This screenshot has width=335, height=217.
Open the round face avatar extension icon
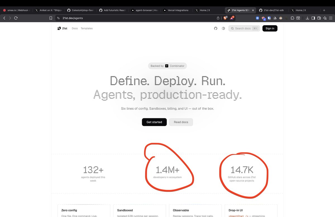[x=281, y=18]
